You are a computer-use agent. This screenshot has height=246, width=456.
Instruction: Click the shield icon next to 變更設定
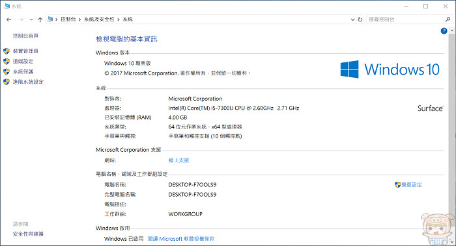coord(397,185)
